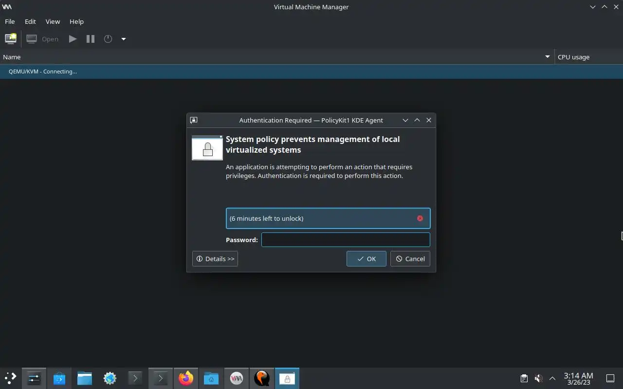Expand the Details >> section
The width and height of the screenshot is (623, 389).
tap(215, 259)
